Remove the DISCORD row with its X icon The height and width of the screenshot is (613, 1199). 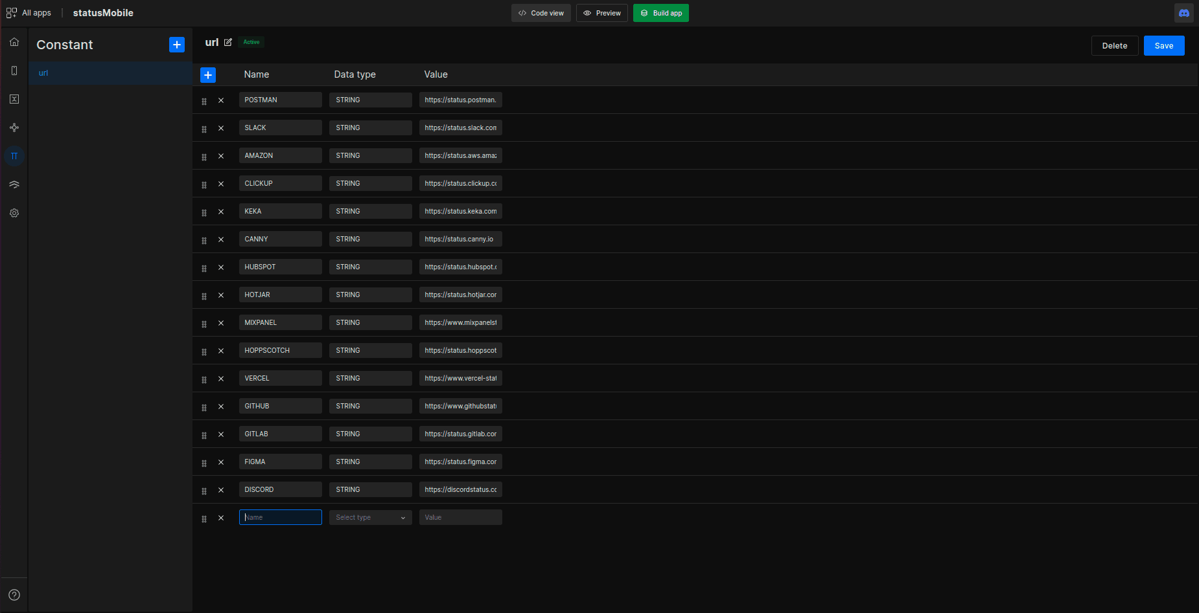[221, 490]
